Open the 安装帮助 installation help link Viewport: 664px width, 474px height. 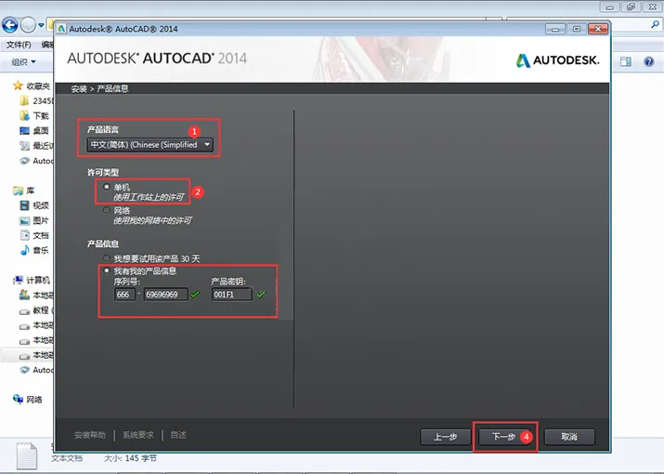tap(90, 435)
